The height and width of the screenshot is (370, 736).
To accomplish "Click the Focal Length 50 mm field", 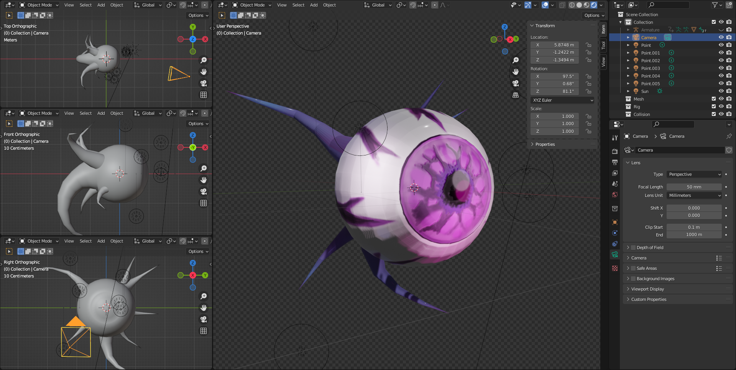I will [694, 187].
